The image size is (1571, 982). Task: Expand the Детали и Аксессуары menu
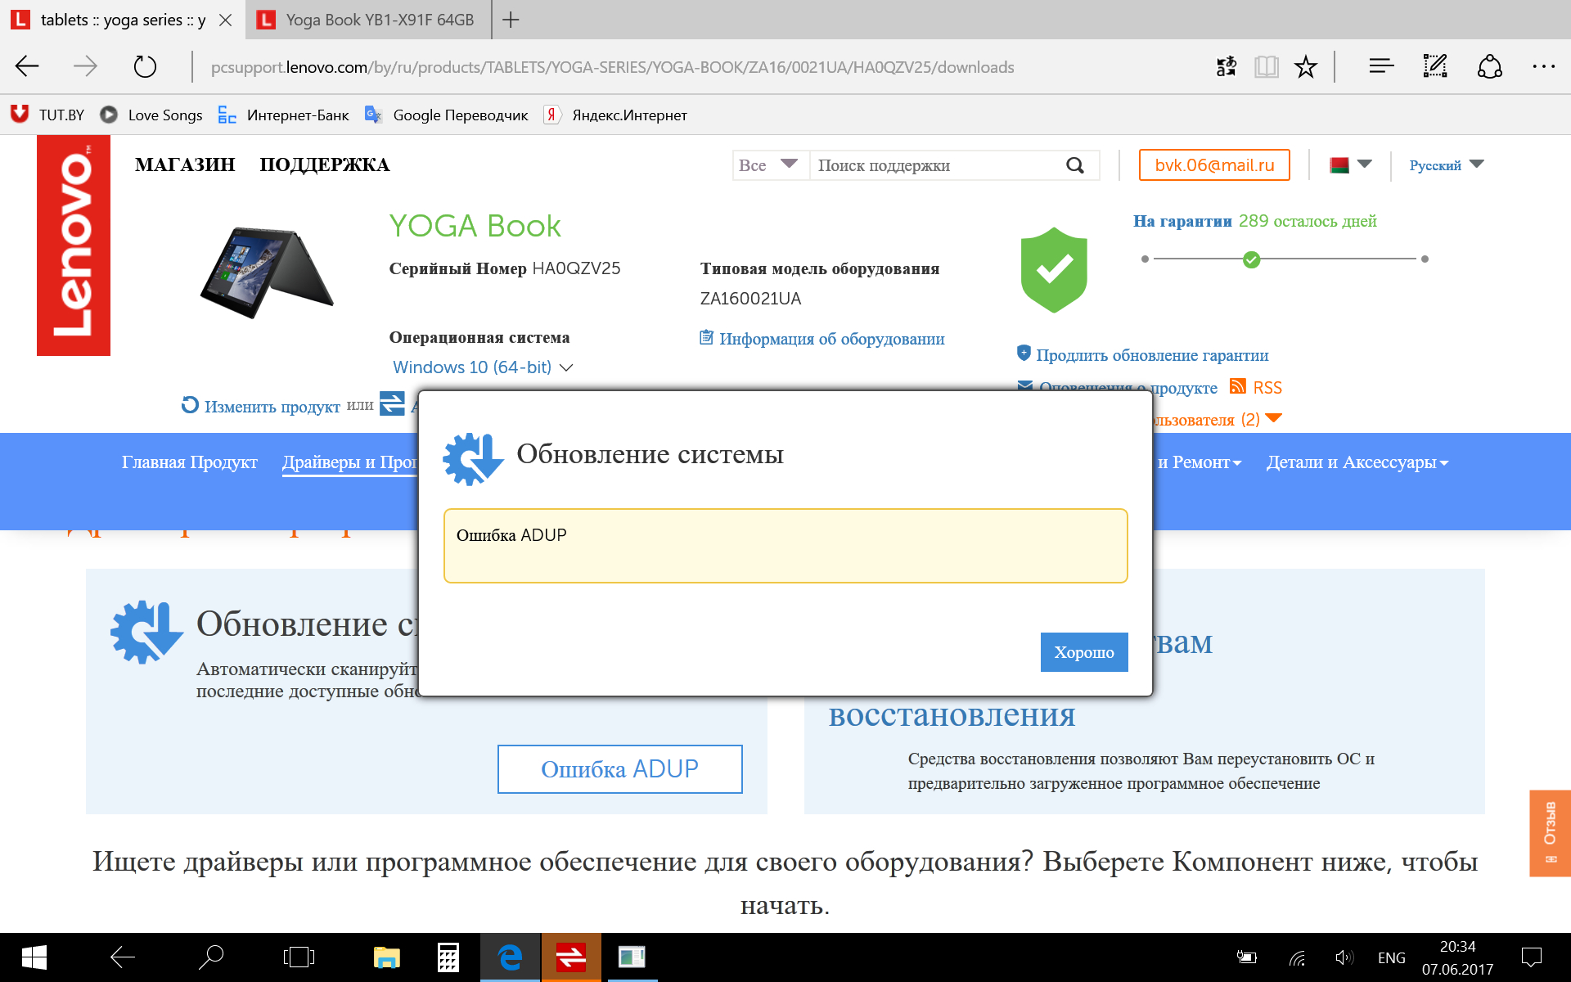click(1357, 462)
